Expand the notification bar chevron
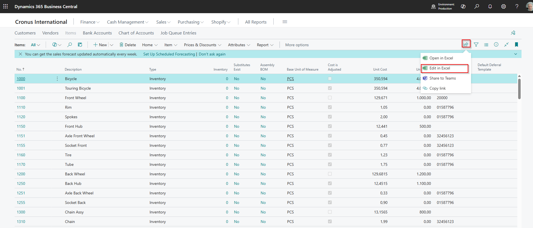 click(516, 54)
